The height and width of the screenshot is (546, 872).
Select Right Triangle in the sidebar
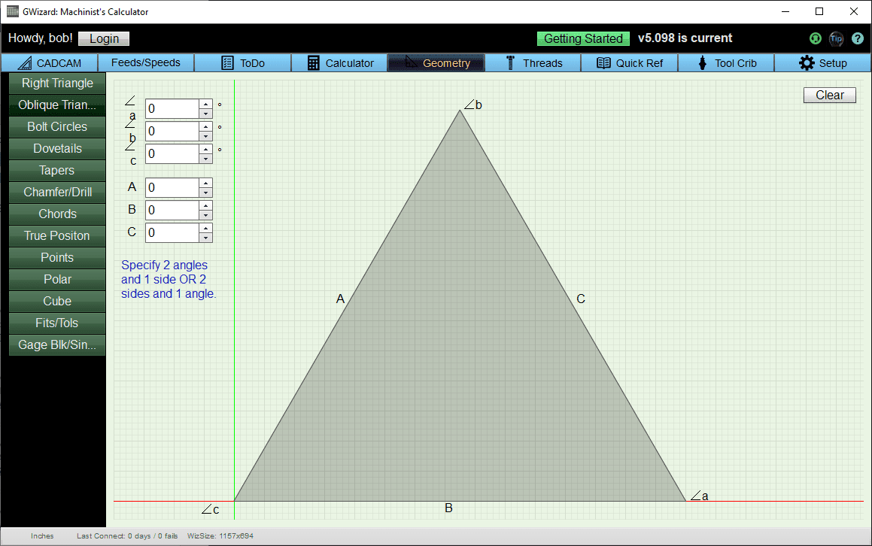pyautogui.click(x=56, y=83)
